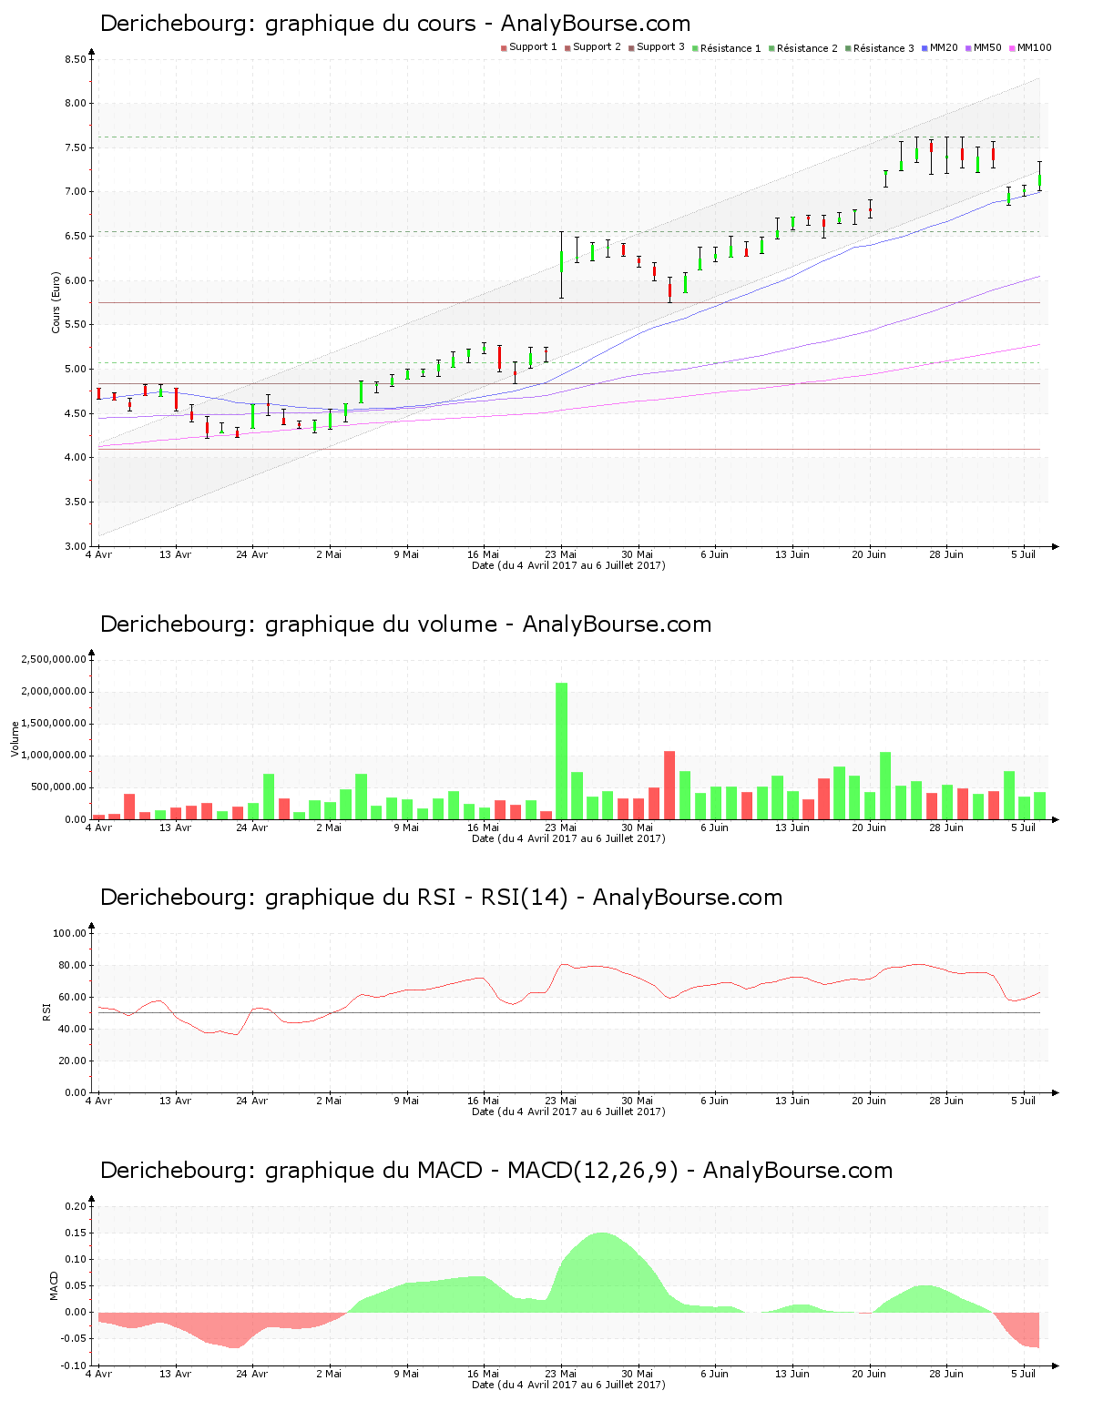Click the 5.50 value on price axis
1093x1411 pixels.
pos(76,325)
